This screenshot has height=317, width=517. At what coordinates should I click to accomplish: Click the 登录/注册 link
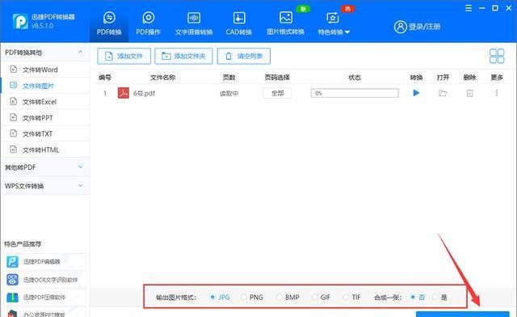425,27
